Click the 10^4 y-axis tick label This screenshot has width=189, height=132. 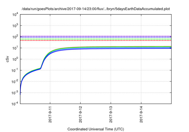click(15, 14)
